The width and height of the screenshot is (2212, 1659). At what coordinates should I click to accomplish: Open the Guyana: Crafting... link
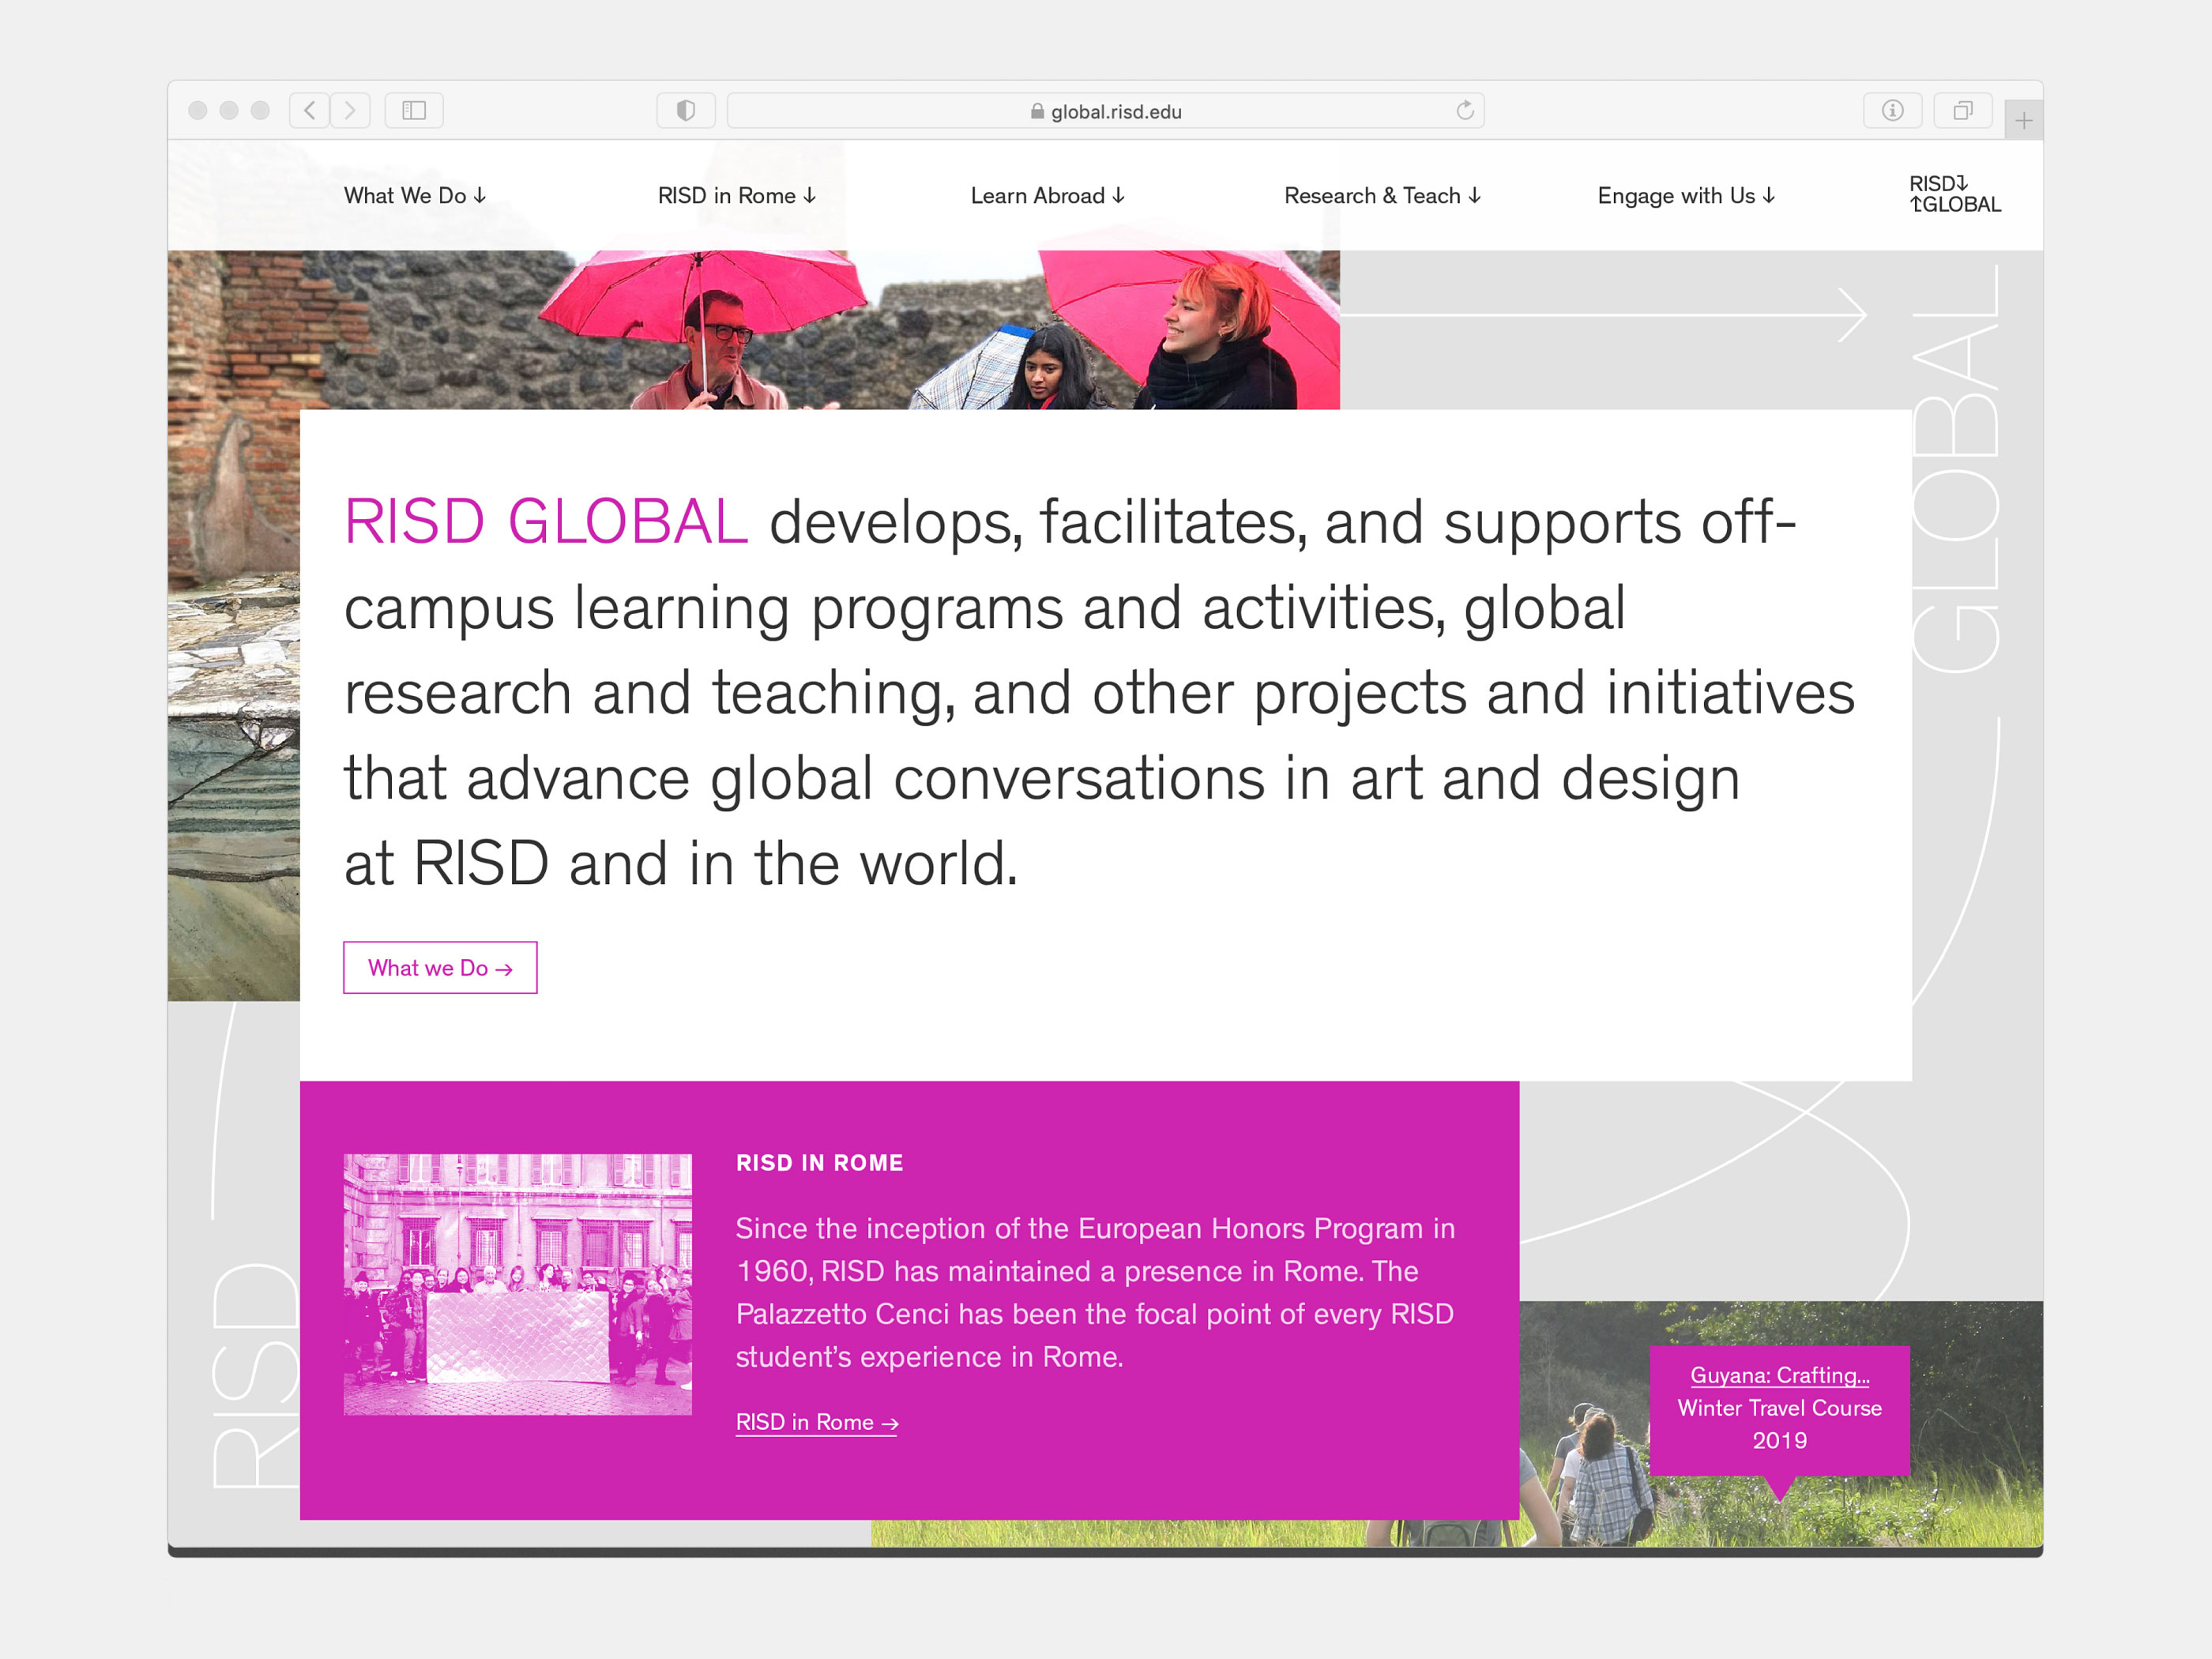pyautogui.click(x=1779, y=1375)
